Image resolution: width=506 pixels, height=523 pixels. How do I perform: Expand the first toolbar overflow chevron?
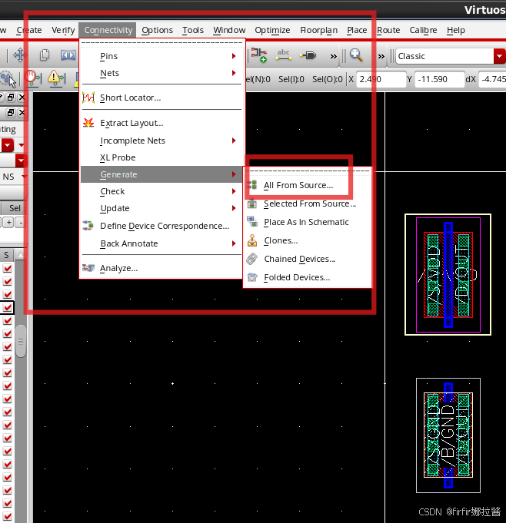click(333, 56)
